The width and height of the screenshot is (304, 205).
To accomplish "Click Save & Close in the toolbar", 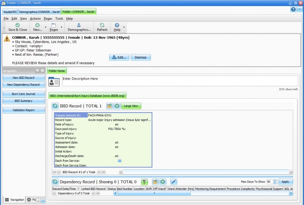I will tap(17, 27).
